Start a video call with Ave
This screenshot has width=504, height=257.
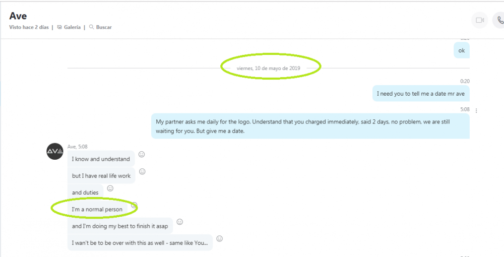(x=480, y=20)
